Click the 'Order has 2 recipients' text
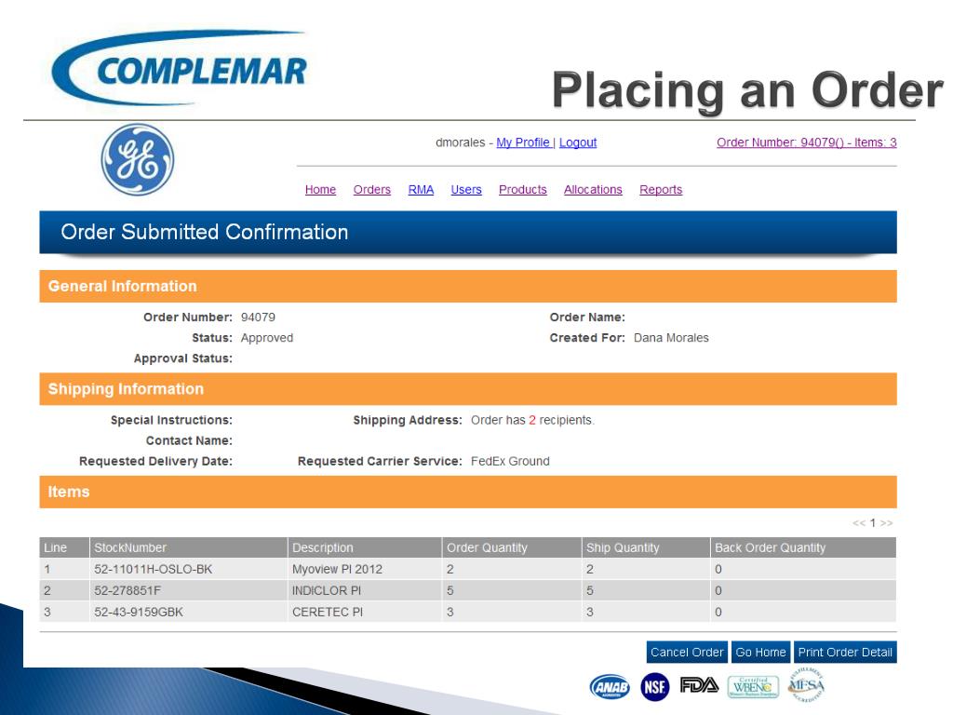The height and width of the screenshot is (715, 953). [533, 420]
